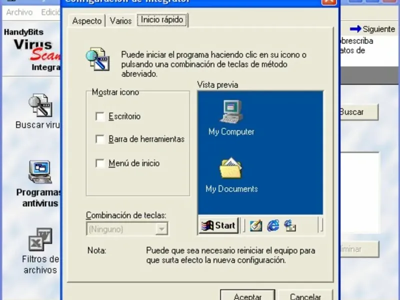Check Barra de herramientas option

coord(99,139)
